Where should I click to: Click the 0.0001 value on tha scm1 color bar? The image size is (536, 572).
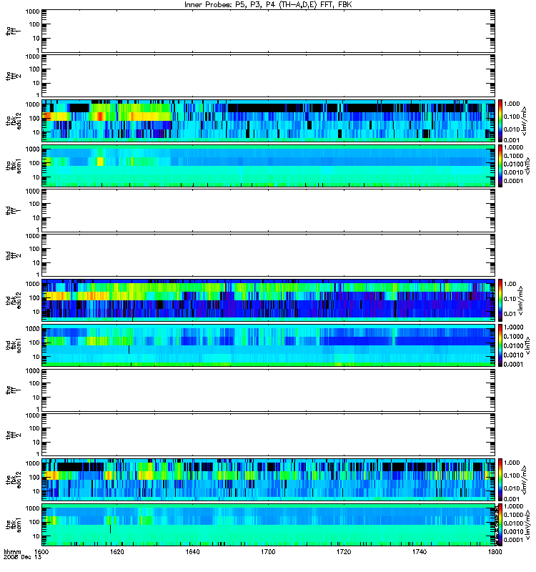pos(513,181)
